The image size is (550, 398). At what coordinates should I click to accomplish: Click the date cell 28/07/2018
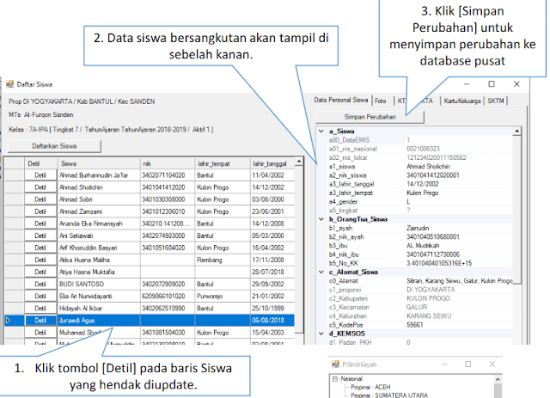click(x=272, y=272)
